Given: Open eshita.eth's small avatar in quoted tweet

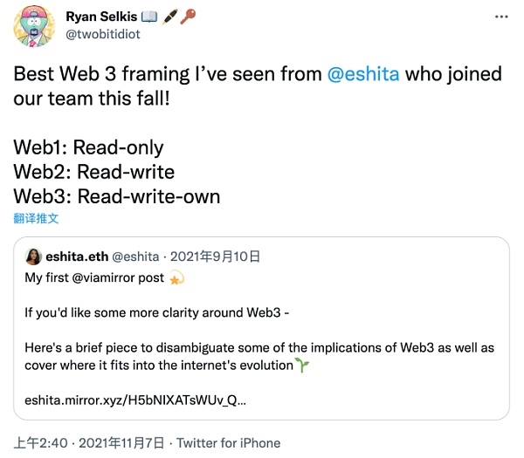Looking at the screenshot, I should click(32, 256).
